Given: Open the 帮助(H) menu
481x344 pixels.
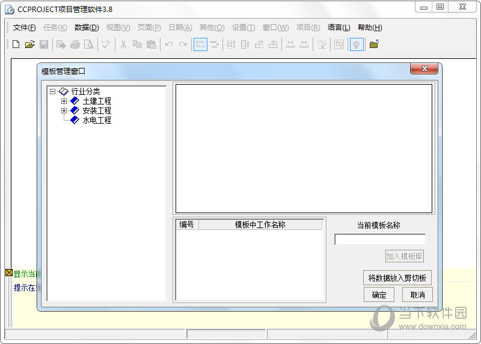Looking at the screenshot, I should 370,28.
